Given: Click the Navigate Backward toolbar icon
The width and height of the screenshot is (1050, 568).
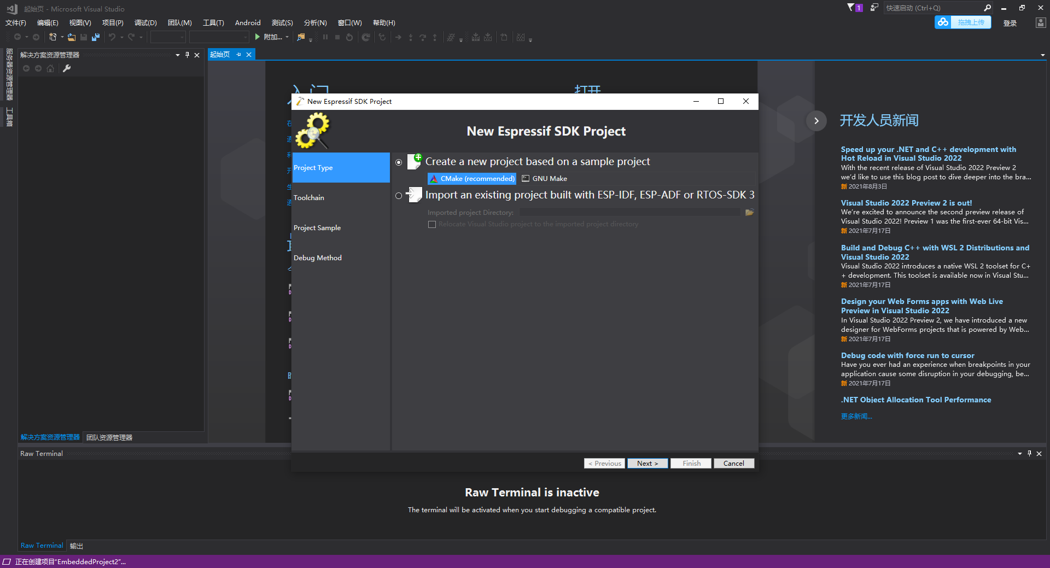Looking at the screenshot, I should coord(17,37).
